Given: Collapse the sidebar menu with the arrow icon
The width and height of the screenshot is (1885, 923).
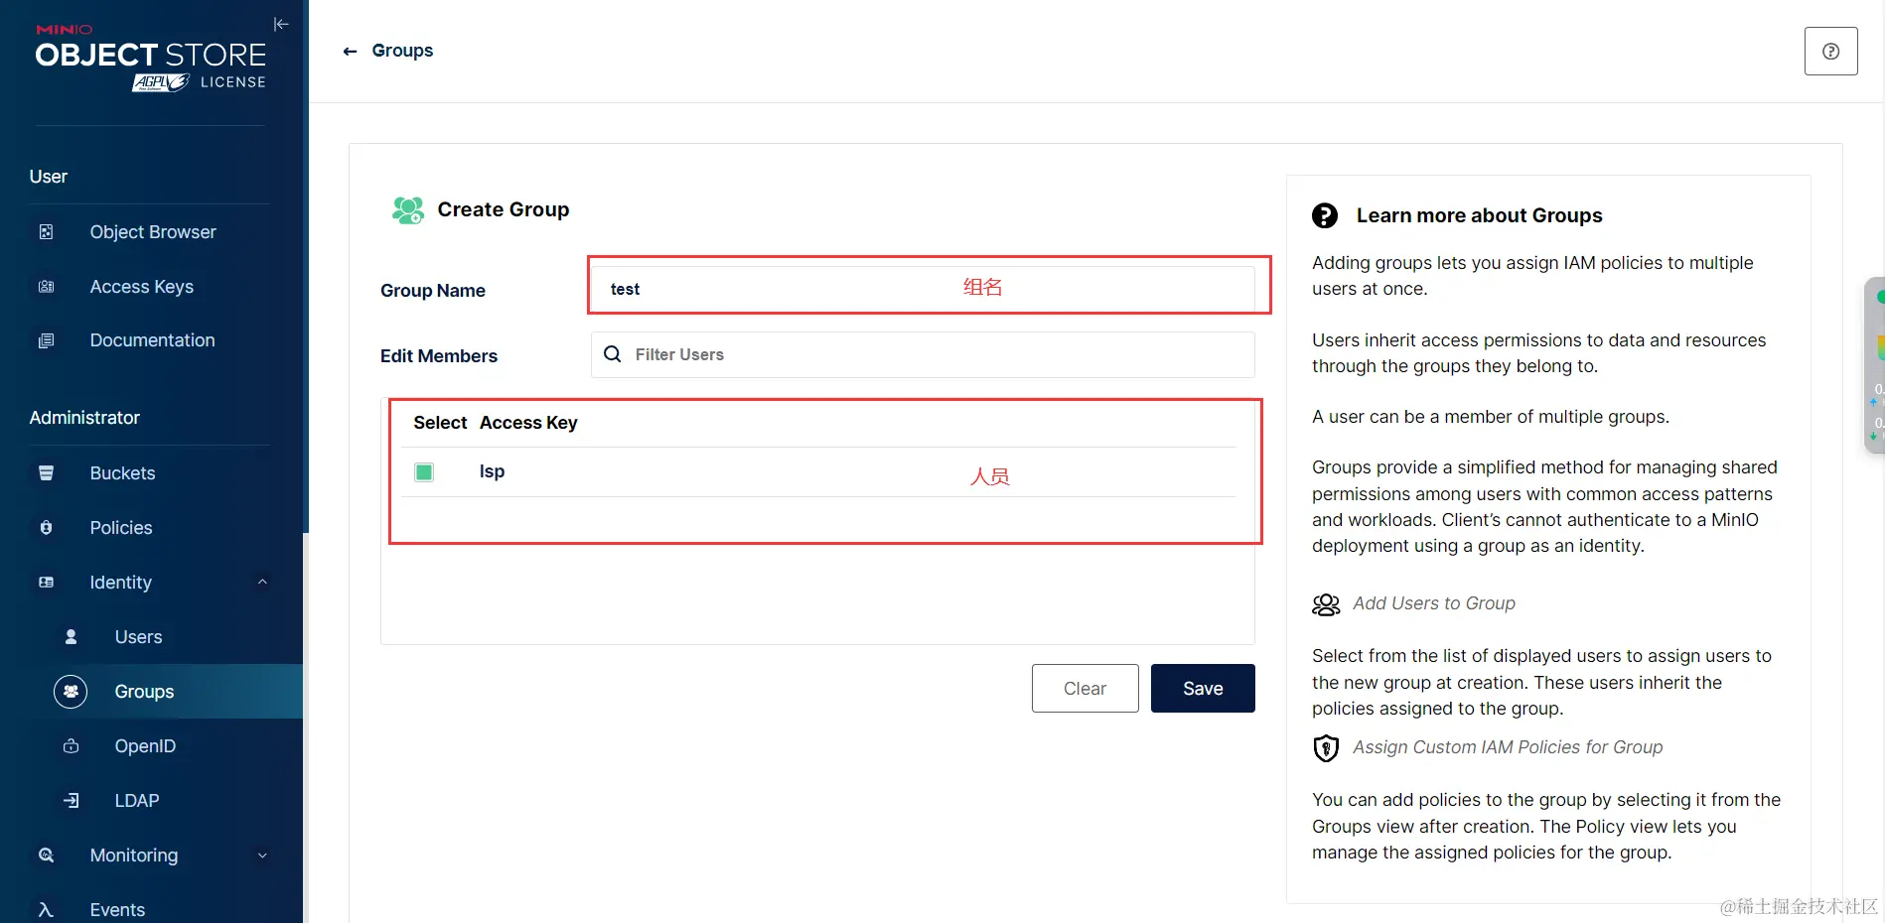Looking at the screenshot, I should point(281,24).
